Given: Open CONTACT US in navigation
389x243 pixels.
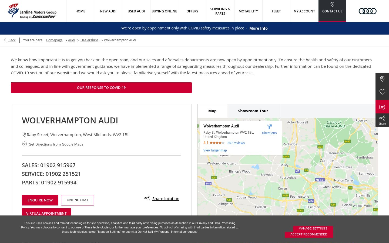Looking at the screenshot, I should tap(332, 11).
